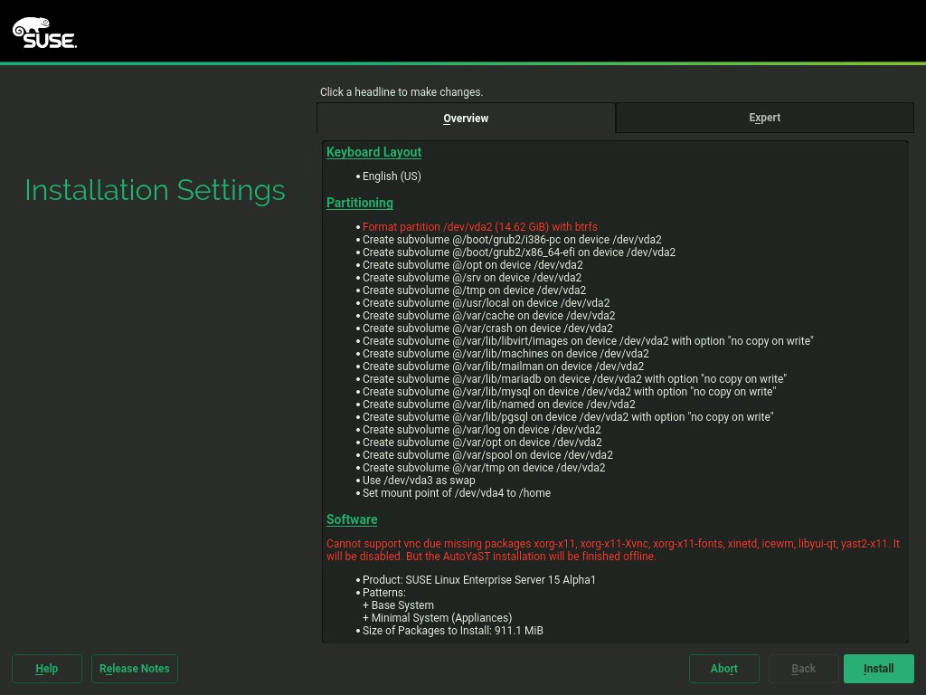Open the Release Notes
Image resolution: width=926 pixels, height=695 pixels.
coord(135,669)
